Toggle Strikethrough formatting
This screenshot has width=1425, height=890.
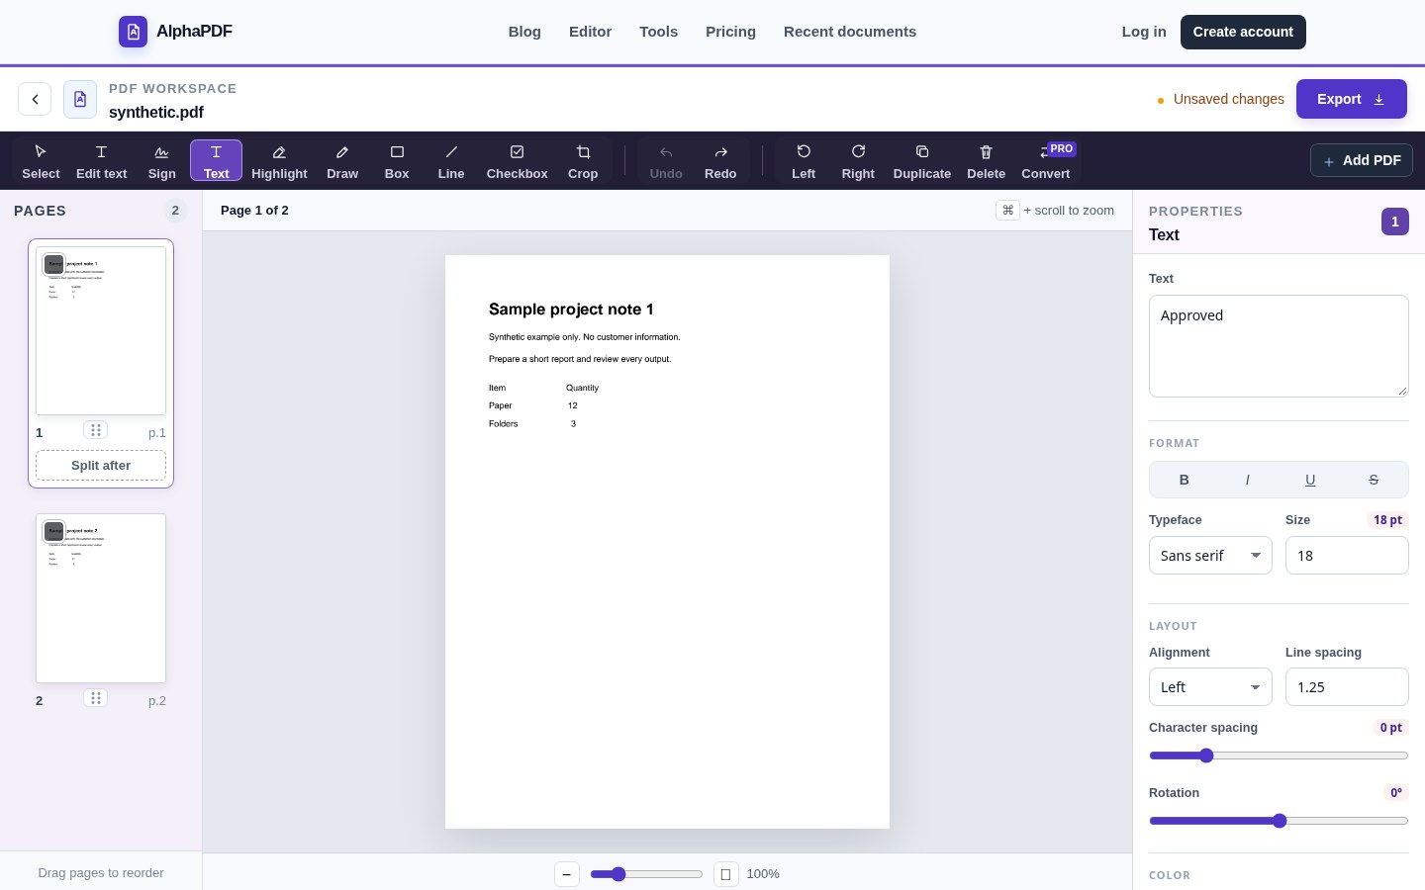[1374, 480]
